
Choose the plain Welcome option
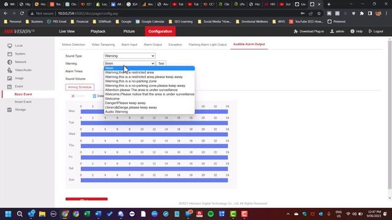pos(149,98)
